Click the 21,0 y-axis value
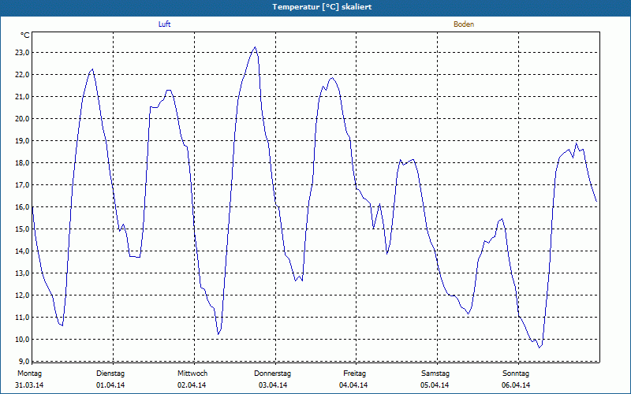631x394 pixels. (x=23, y=97)
